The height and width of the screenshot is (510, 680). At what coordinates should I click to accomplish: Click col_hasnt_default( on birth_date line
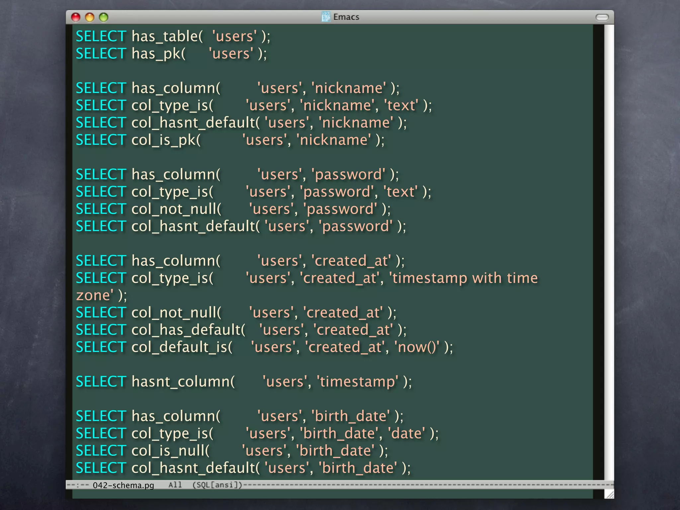[196, 468]
